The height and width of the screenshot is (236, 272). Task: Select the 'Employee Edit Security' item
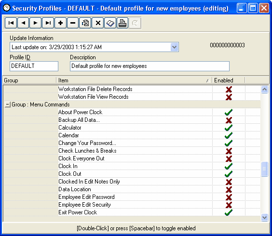click(84, 205)
